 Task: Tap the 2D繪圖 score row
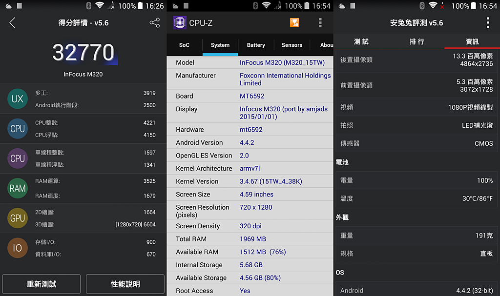[x=95, y=212]
